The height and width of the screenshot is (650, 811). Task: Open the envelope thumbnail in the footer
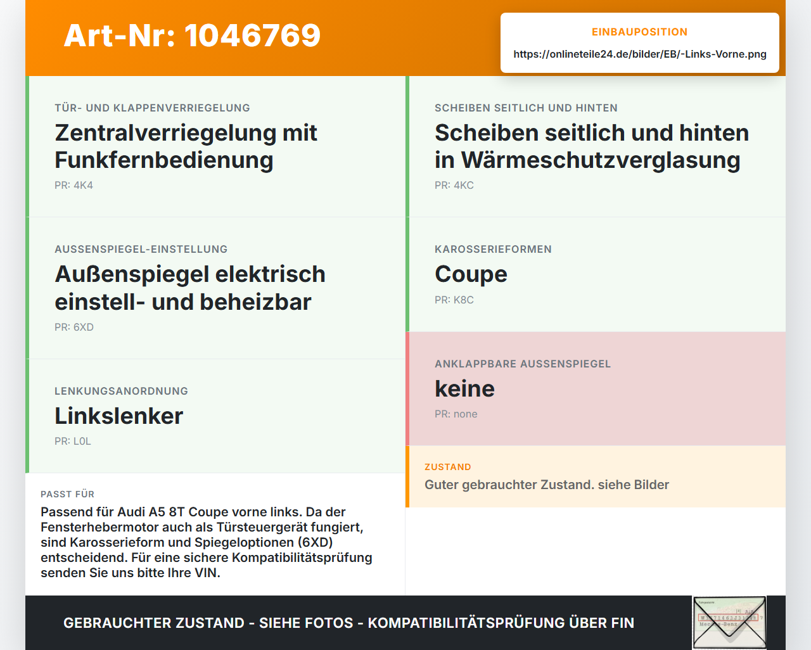tap(729, 623)
